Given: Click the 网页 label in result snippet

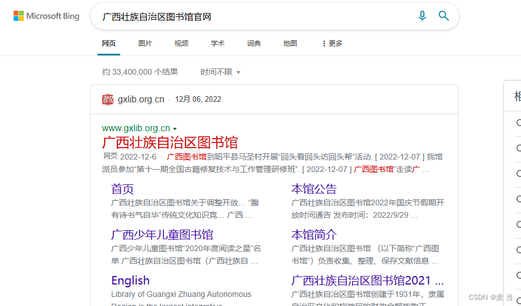Looking at the screenshot, I should point(111,156).
